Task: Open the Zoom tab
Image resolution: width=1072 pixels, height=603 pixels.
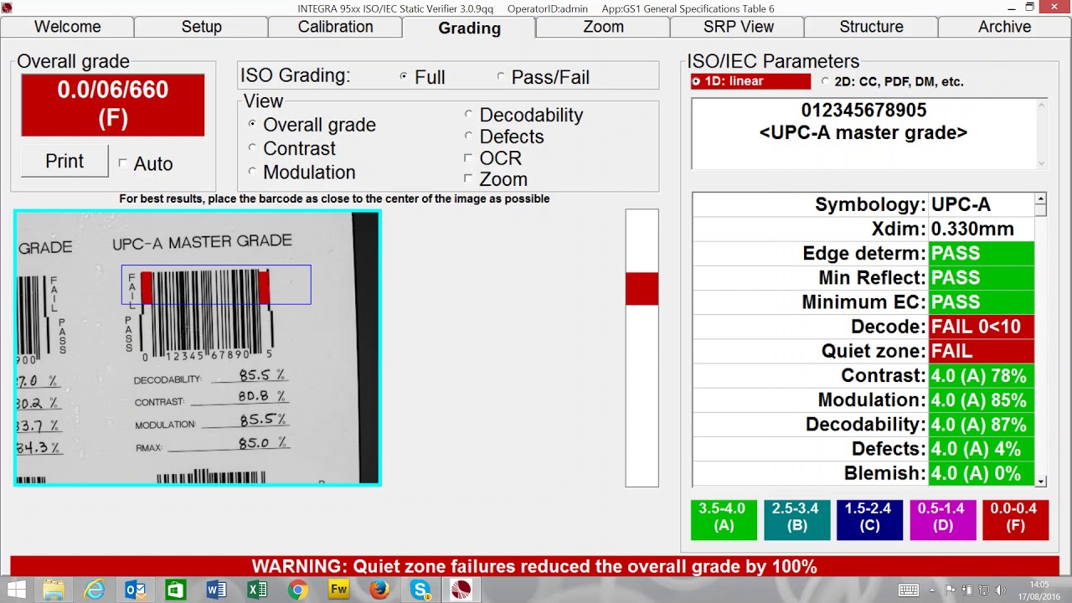Action: click(x=603, y=27)
